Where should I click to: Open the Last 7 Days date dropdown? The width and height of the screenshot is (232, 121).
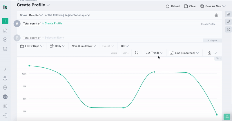point(32,46)
